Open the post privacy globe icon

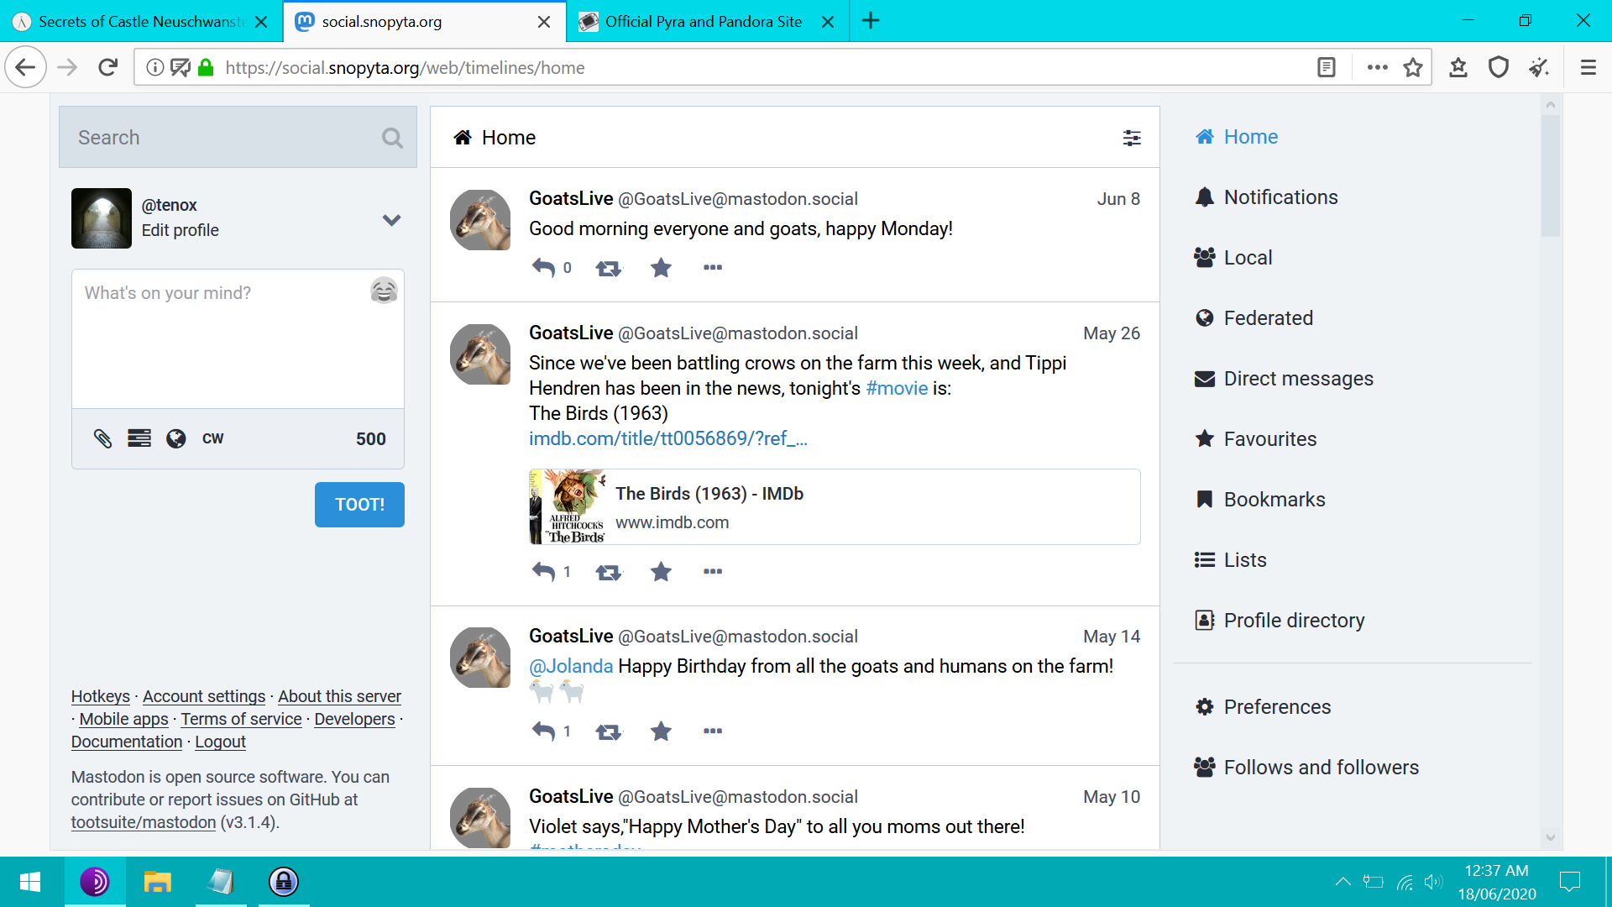[x=175, y=438]
